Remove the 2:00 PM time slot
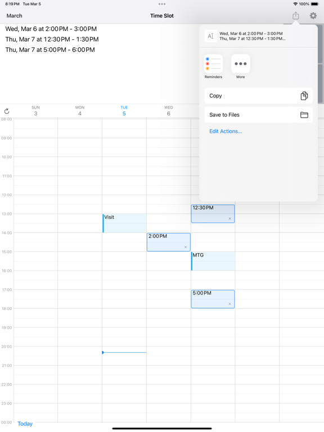This screenshot has height=432, width=324. click(186, 247)
